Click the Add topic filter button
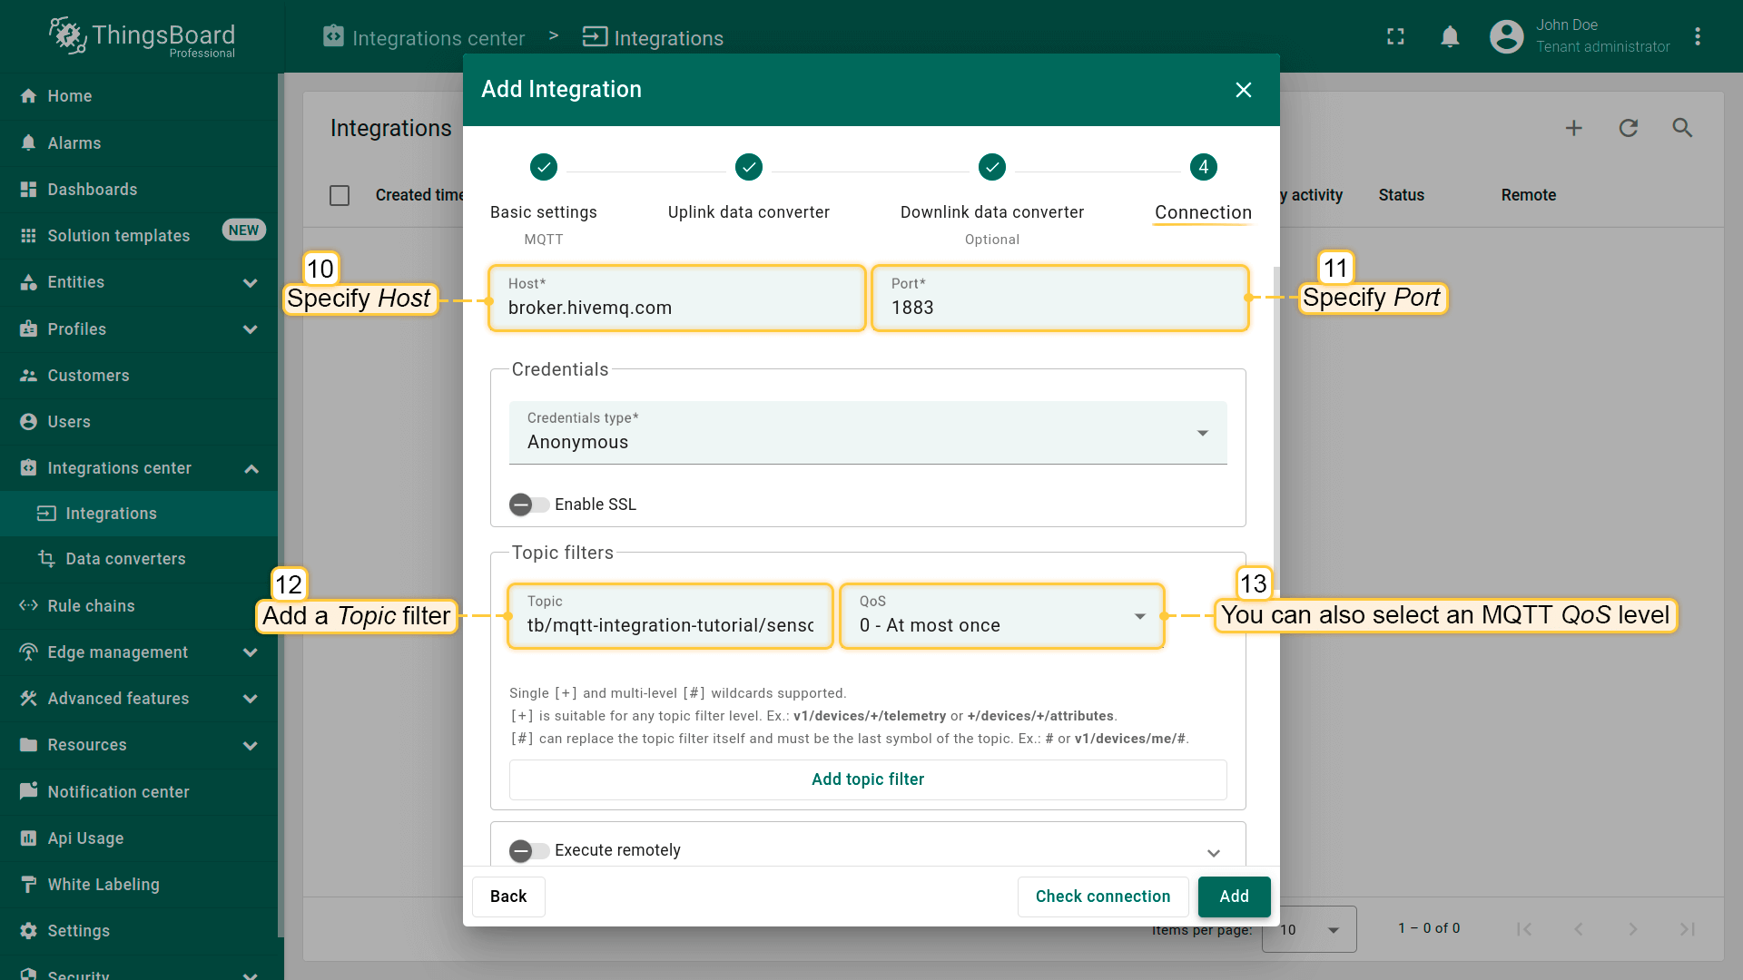Screen dimensions: 1743x980 pyautogui.click(x=867, y=779)
